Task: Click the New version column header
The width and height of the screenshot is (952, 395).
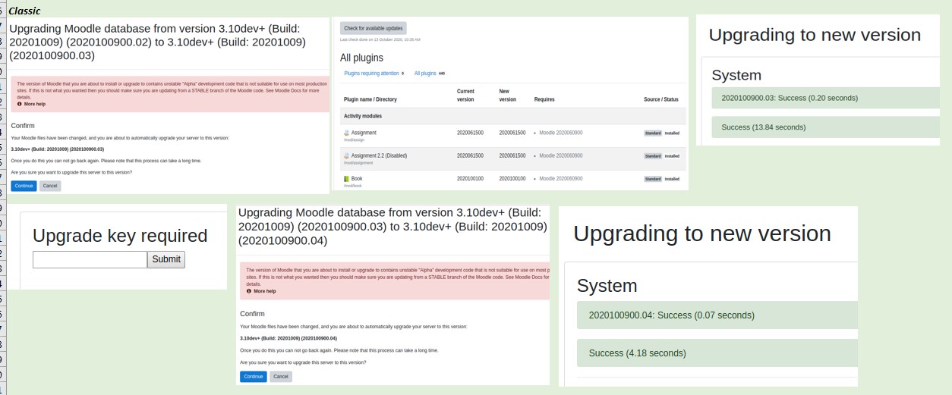Action: tap(508, 95)
